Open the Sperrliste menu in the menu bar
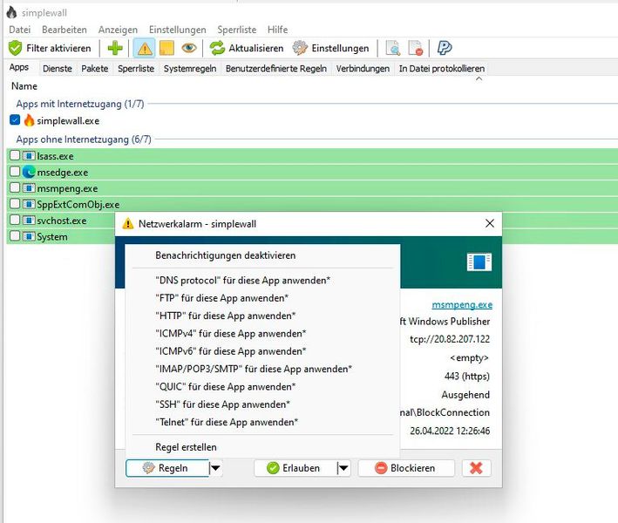Image resolution: width=618 pixels, height=523 pixels. pos(237,30)
